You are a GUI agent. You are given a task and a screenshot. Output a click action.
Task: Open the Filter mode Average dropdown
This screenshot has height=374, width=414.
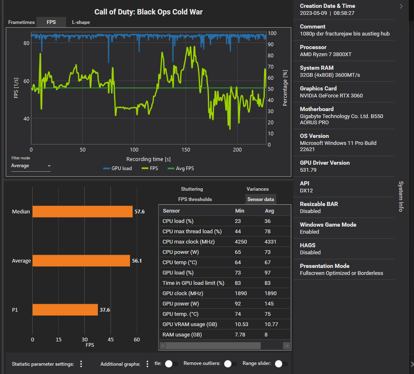click(31, 166)
